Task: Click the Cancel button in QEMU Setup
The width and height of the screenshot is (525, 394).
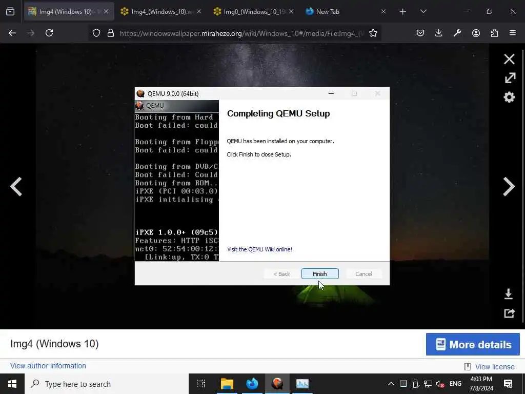Action: [x=364, y=274]
